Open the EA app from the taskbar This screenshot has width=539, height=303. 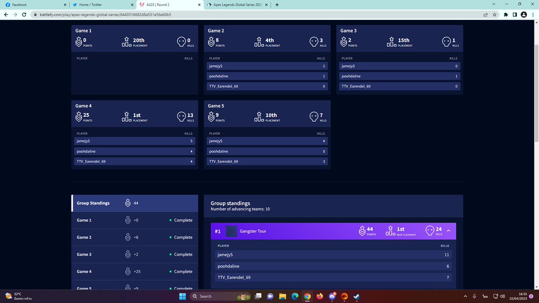tap(344, 296)
